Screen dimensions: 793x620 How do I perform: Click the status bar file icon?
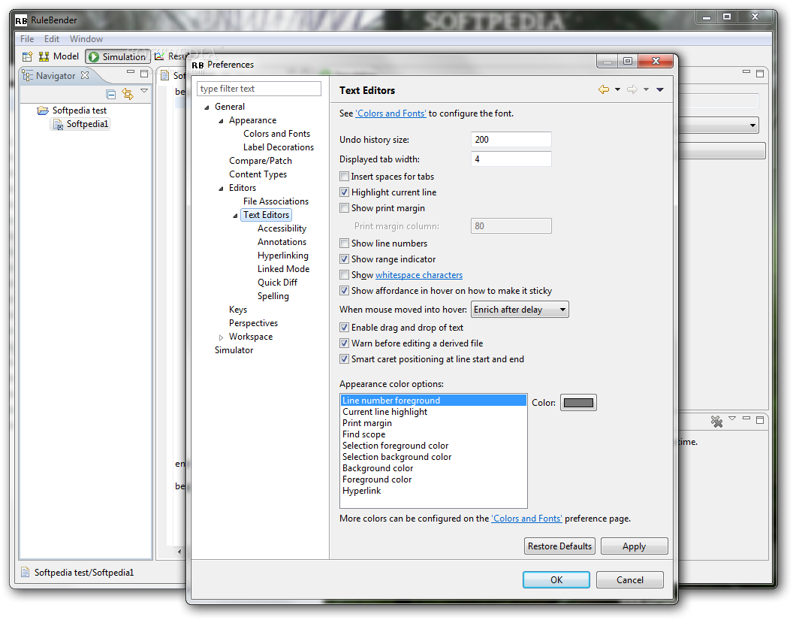click(x=25, y=573)
